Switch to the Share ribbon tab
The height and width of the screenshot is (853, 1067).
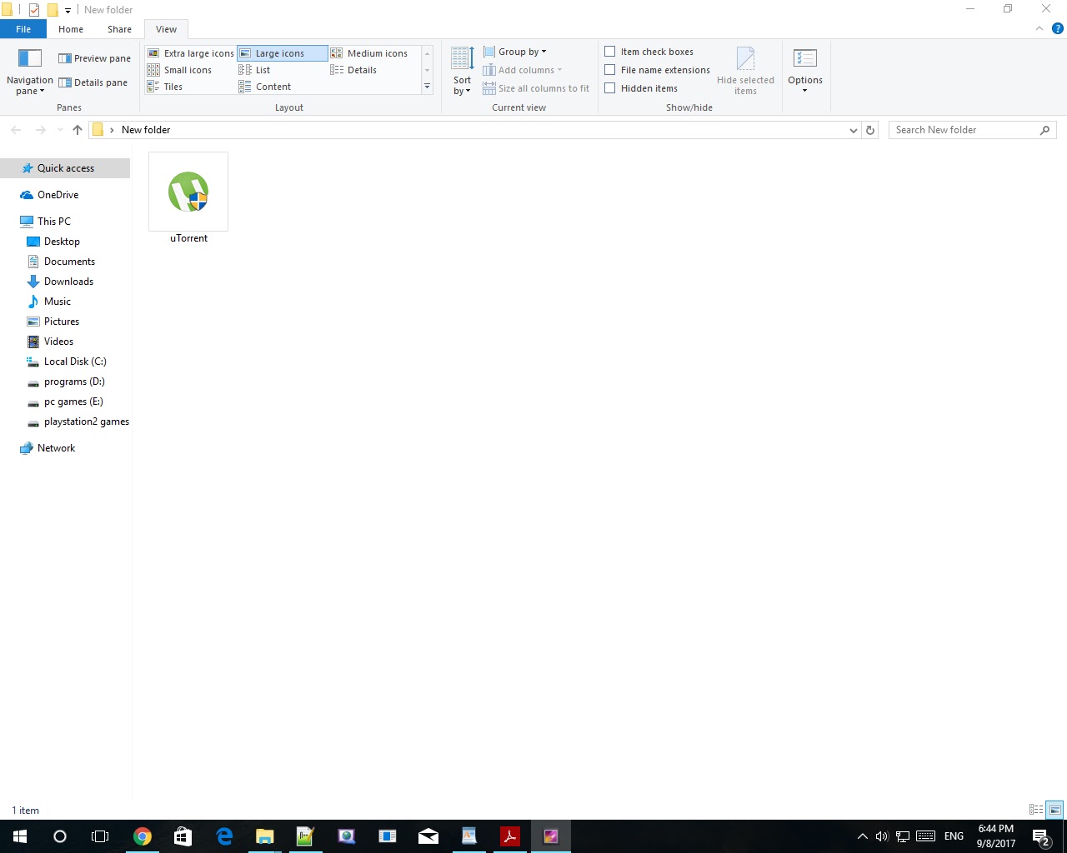[119, 29]
